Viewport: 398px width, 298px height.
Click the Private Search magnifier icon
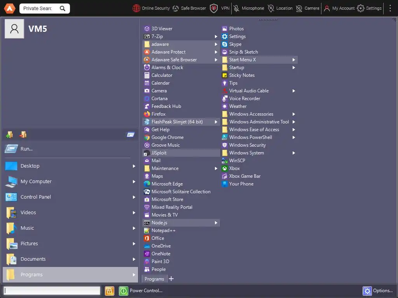pyautogui.click(x=63, y=9)
